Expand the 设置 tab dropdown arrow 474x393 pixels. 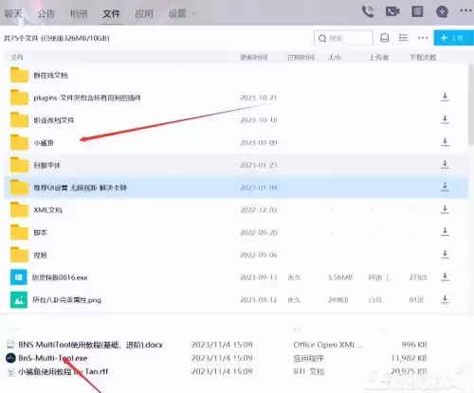192,14
